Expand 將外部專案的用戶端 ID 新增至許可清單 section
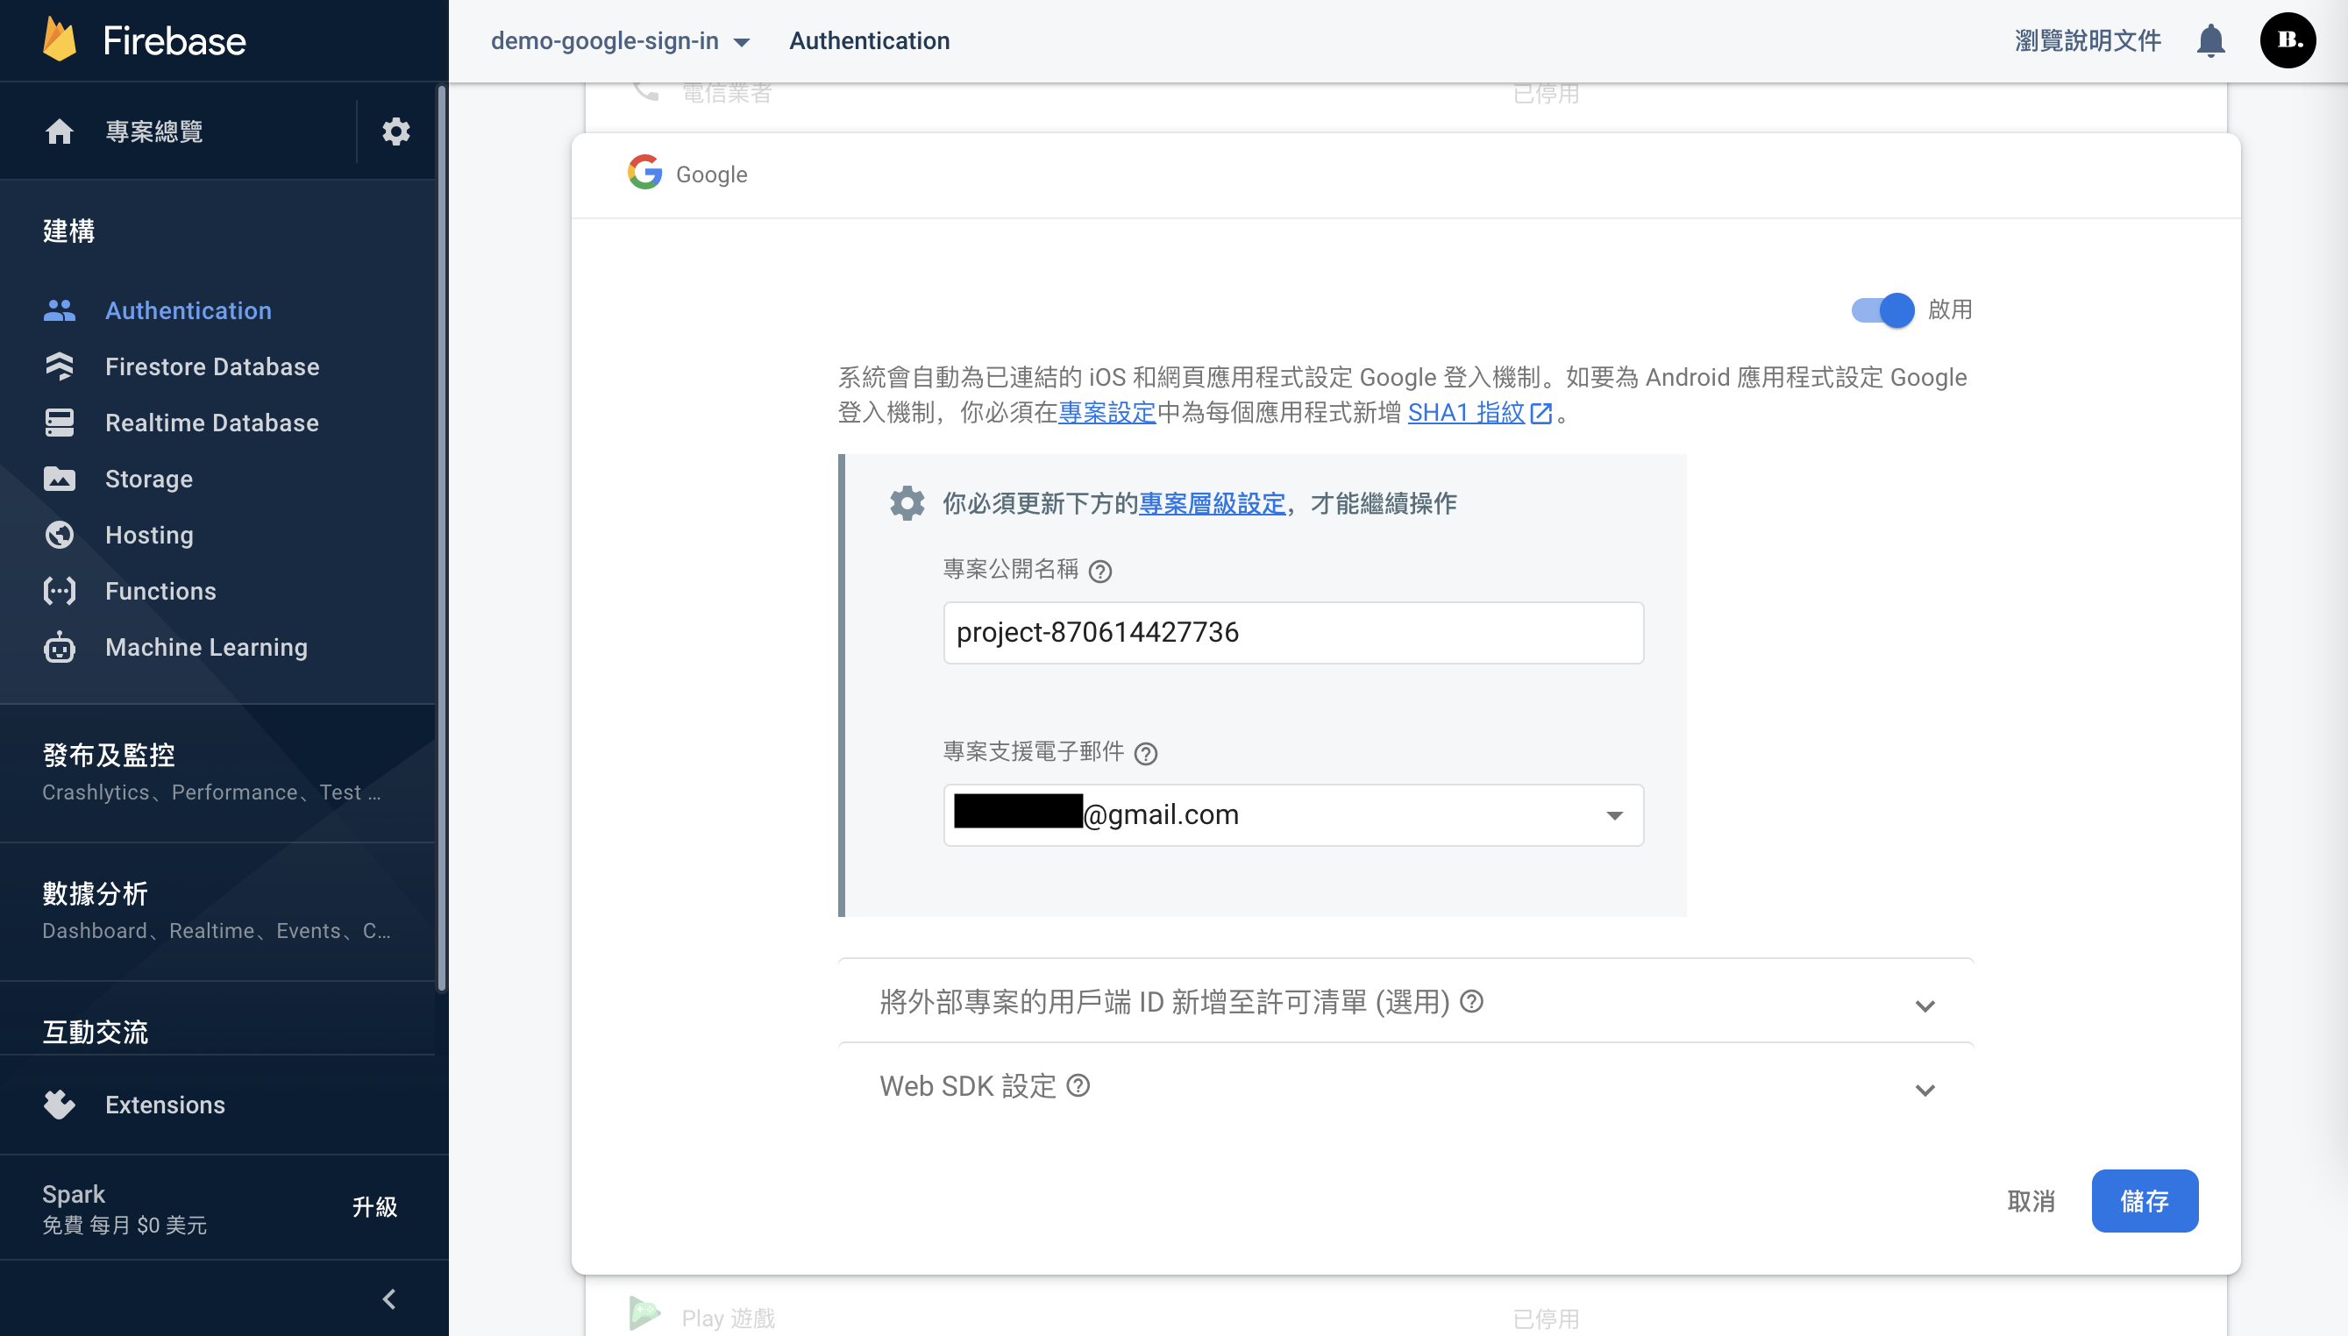This screenshot has width=2348, height=1336. (x=1925, y=1005)
